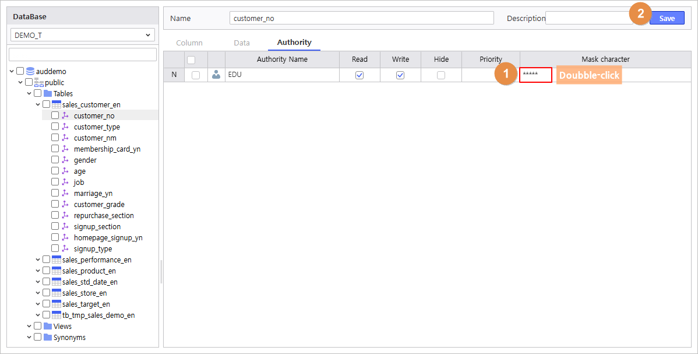This screenshot has height=354, width=698.
Task: Uncheck the Read permission for EDU
Action: [359, 75]
